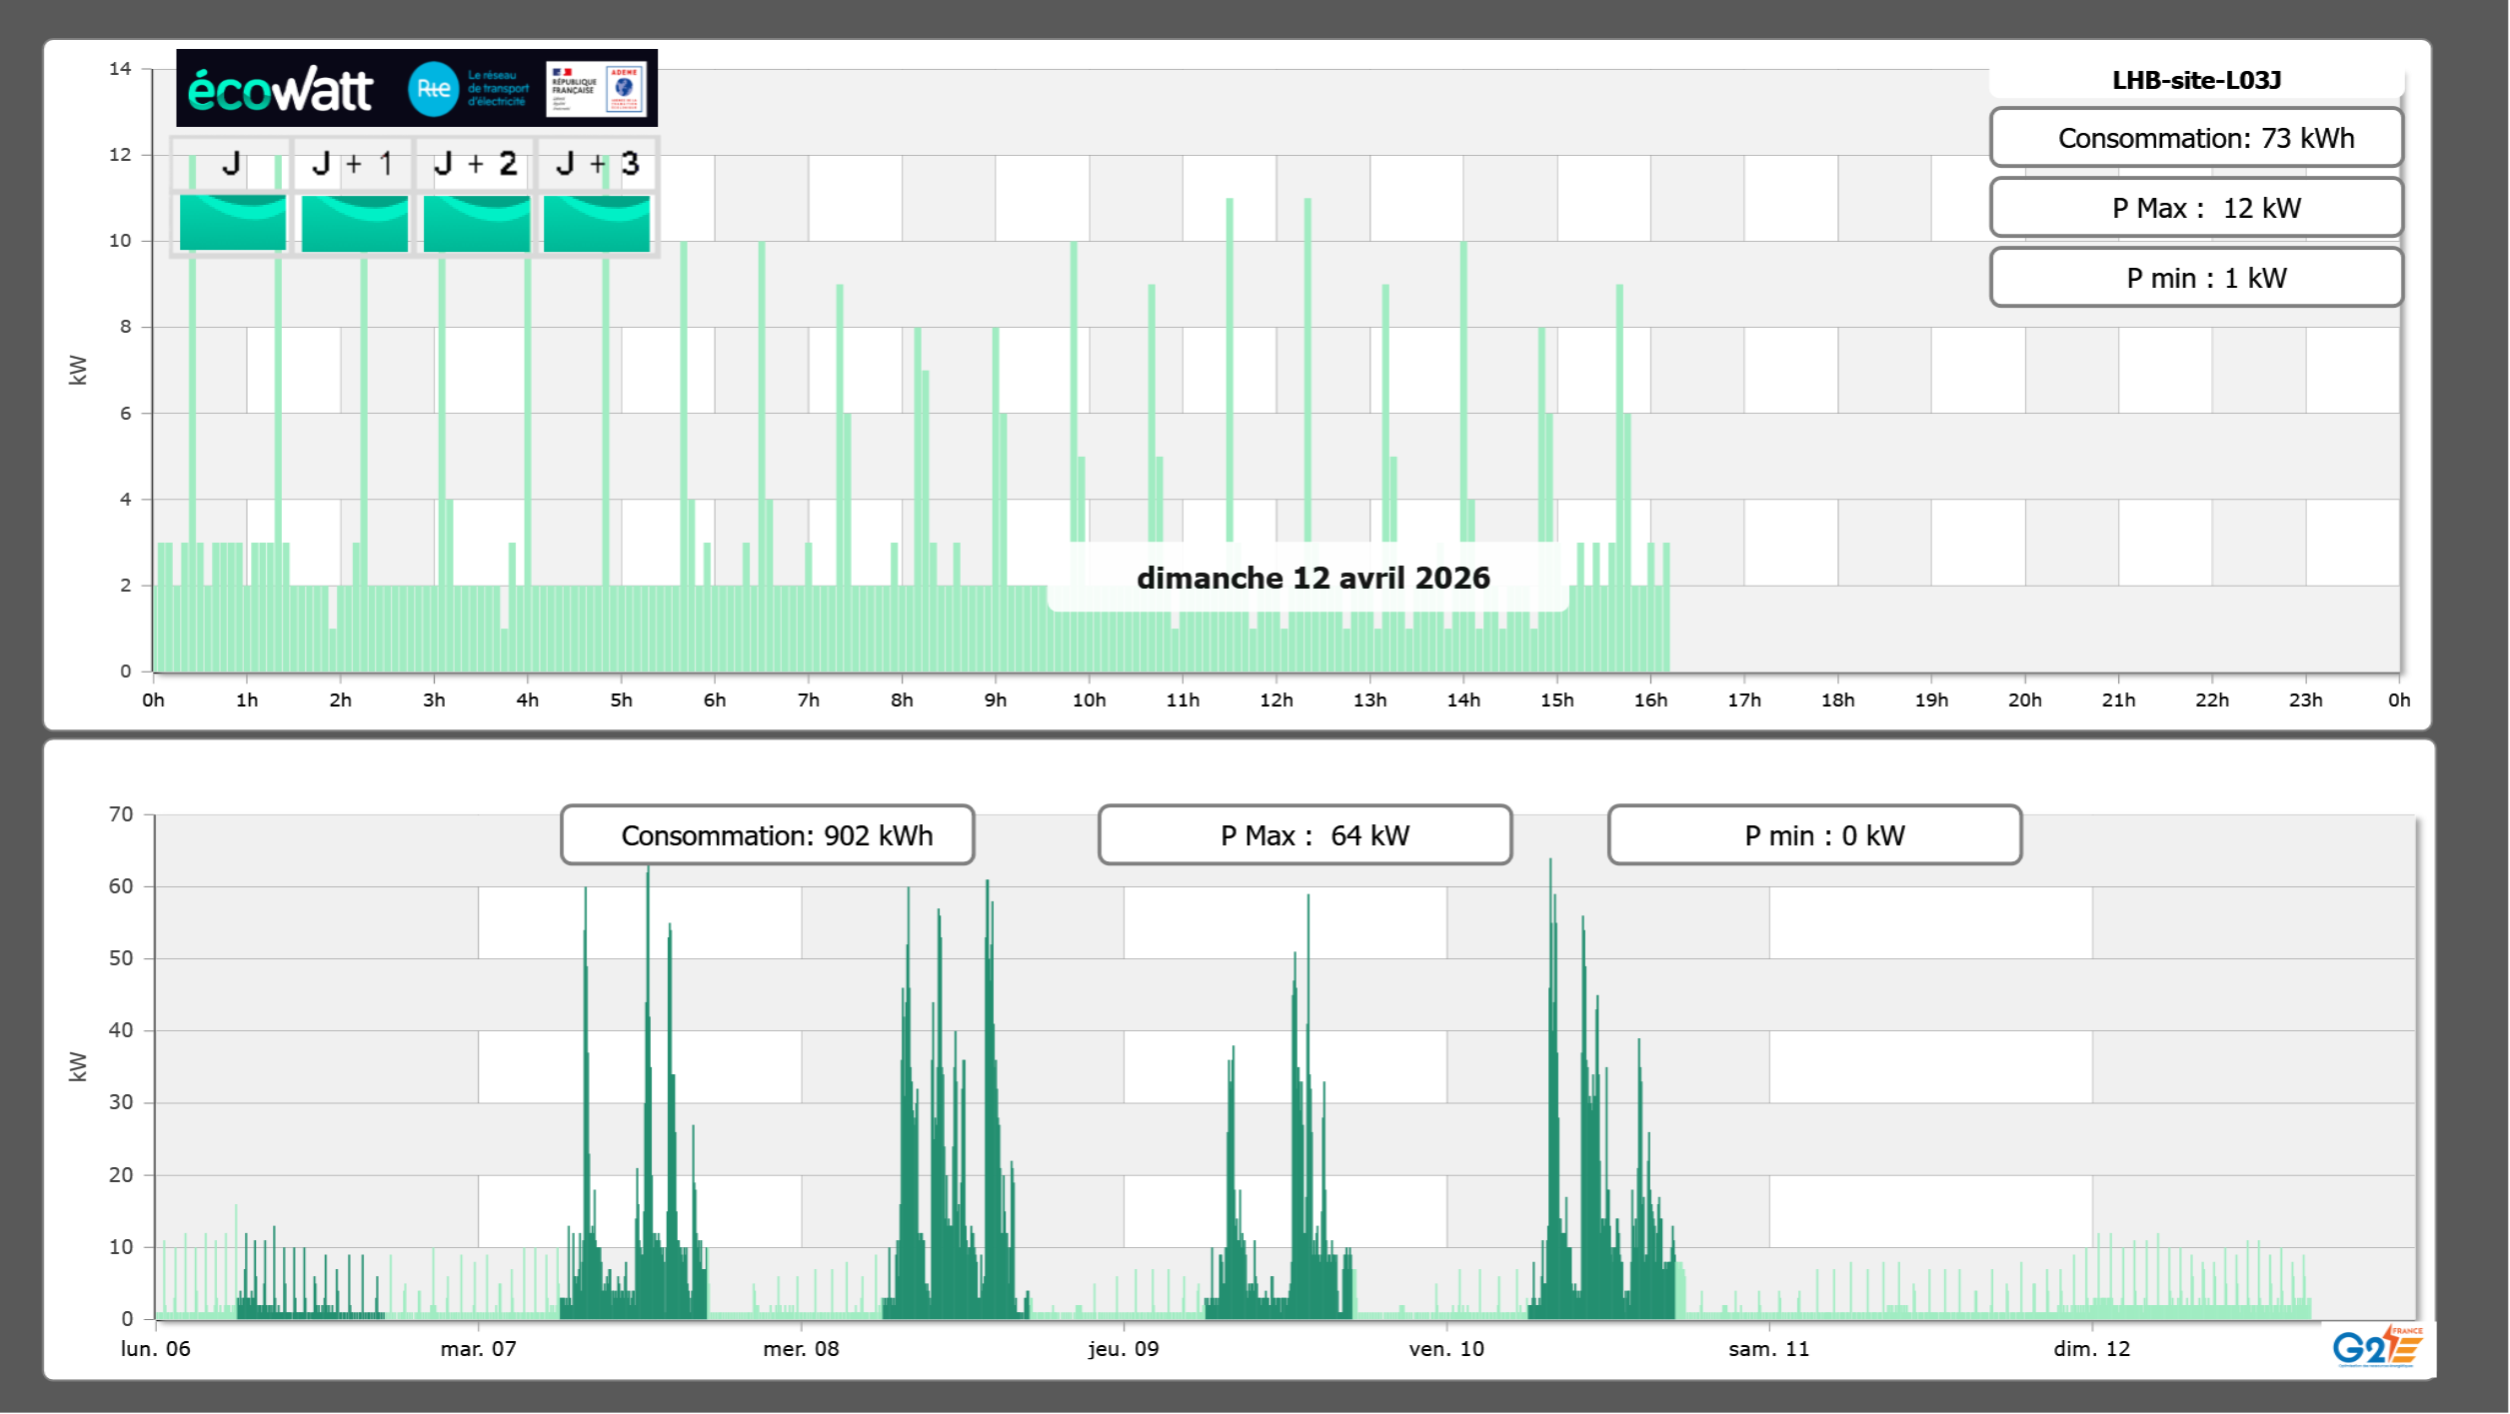Viewport: 2510px width, 1414px height.
Task: Click the écoWatt logo
Action: click(x=280, y=90)
